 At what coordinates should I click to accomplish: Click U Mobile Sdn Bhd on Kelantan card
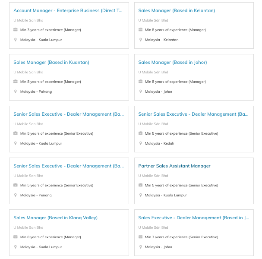(x=153, y=20)
